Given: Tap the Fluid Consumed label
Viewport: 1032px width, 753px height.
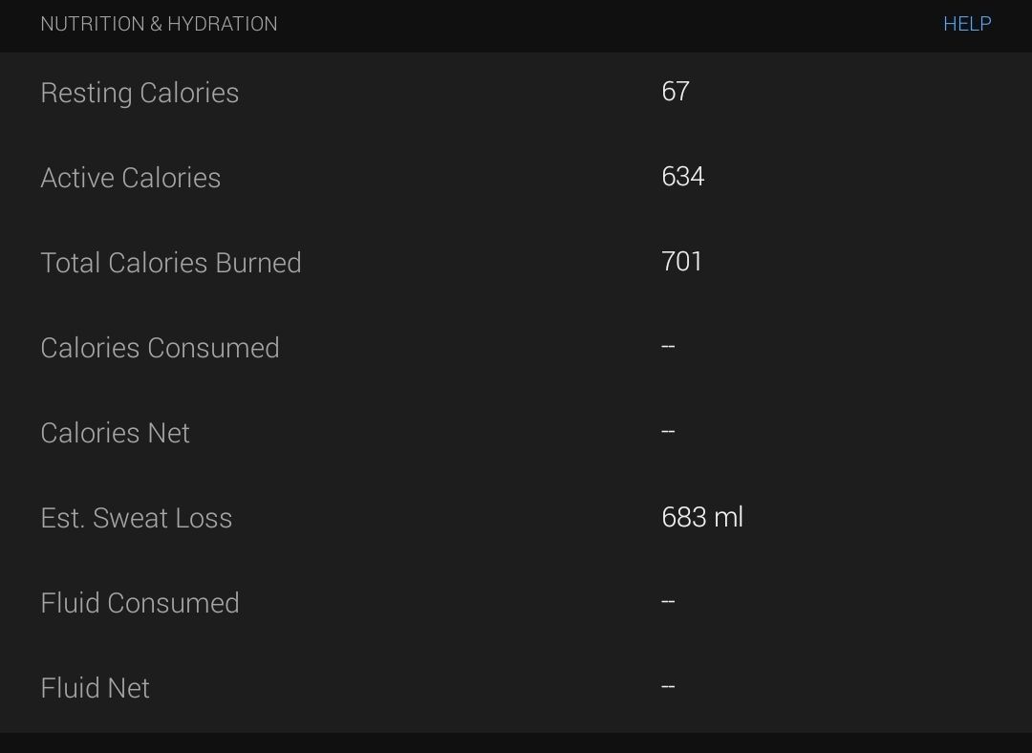Looking at the screenshot, I should tap(140, 603).
